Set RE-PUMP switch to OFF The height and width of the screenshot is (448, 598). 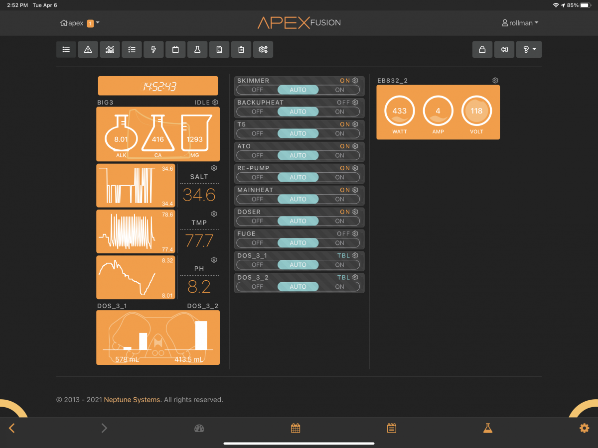(x=257, y=178)
